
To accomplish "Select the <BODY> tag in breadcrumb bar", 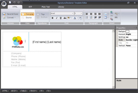I will tap(14, 91).
